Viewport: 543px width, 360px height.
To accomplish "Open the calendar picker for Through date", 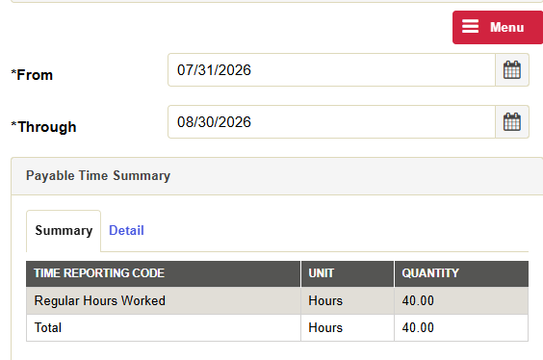I will coord(512,122).
